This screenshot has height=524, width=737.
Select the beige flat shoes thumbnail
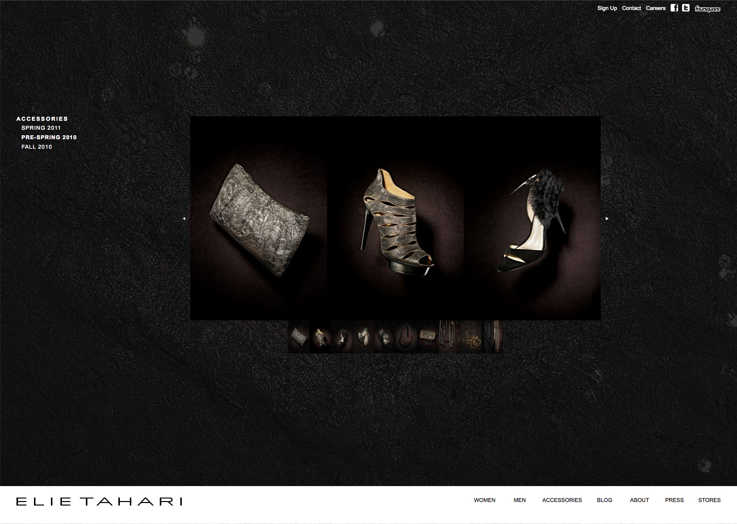364,337
